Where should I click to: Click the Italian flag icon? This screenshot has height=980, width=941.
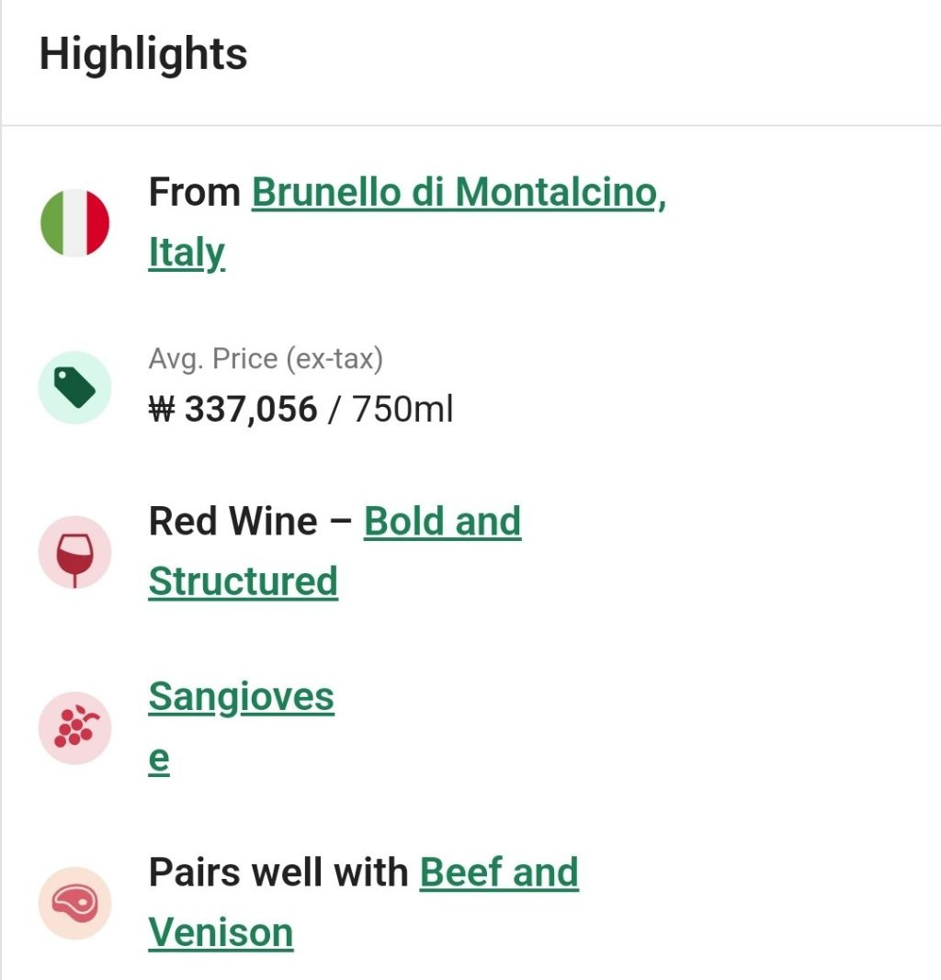pos(75,223)
